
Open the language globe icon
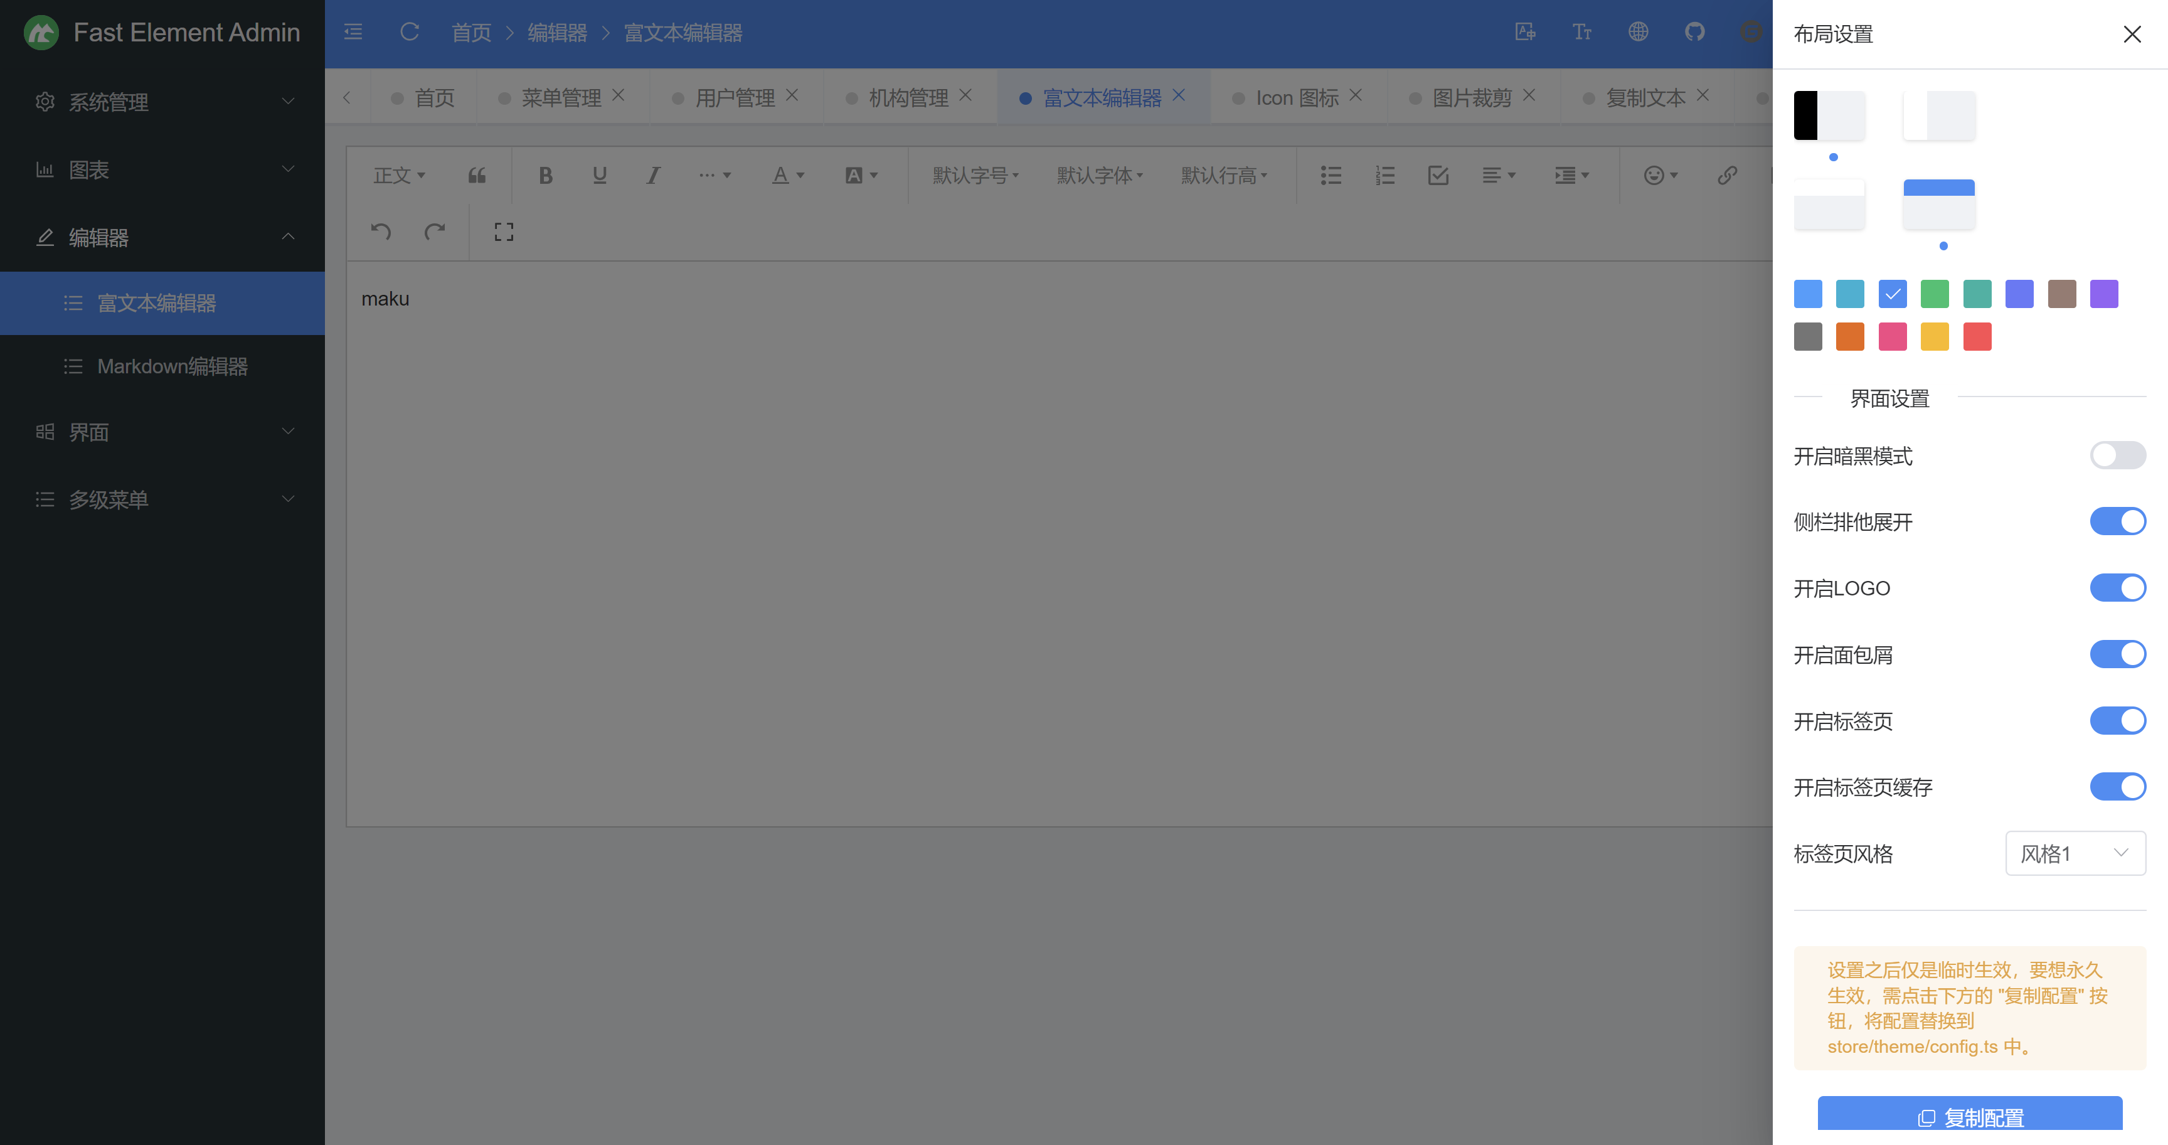pos(1638,32)
